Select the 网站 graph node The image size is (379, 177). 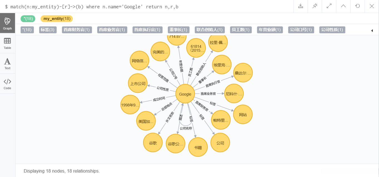(243, 114)
